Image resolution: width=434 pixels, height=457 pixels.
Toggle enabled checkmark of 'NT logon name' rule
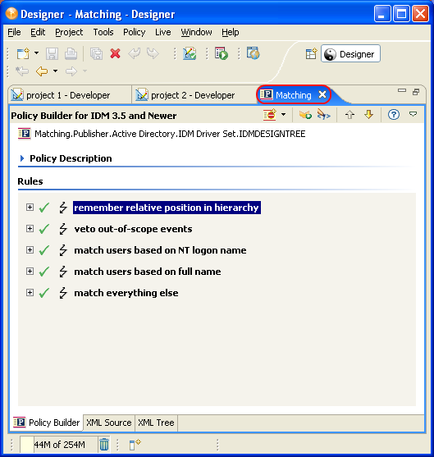coord(44,250)
